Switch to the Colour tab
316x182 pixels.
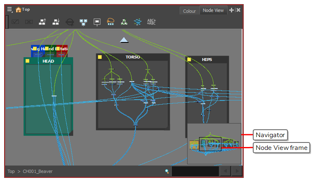click(189, 11)
